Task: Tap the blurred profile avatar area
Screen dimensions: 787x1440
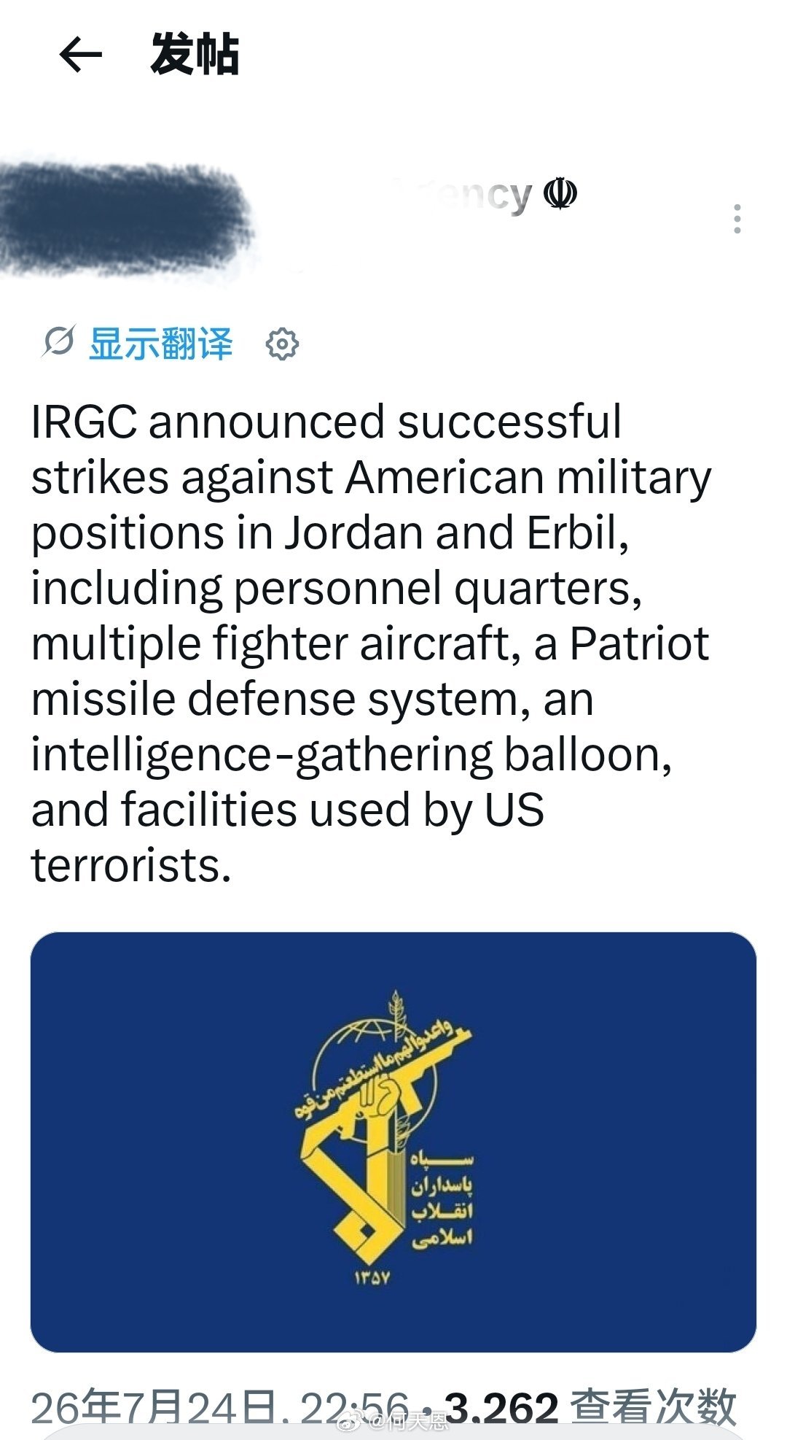Action: pos(124,219)
